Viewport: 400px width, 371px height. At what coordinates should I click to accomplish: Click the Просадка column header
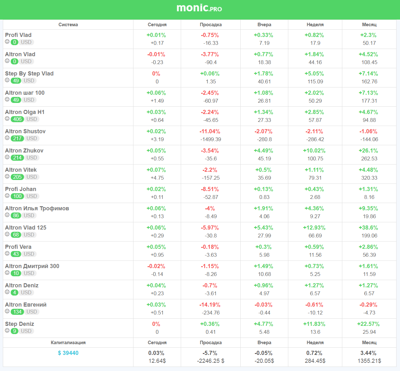[211, 25]
